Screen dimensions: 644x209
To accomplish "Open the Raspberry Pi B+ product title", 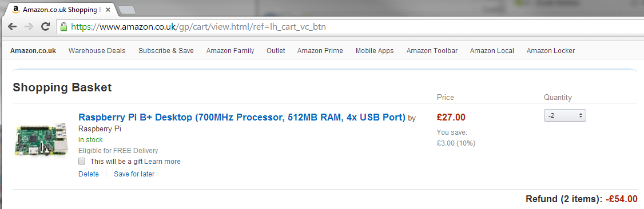I will [x=242, y=117].
